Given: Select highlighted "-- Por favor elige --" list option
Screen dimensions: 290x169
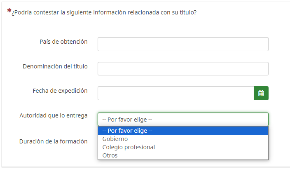Looking at the screenshot, I should pos(128,131).
